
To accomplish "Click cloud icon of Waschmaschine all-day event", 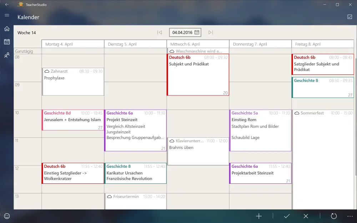I will pos(172,51).
